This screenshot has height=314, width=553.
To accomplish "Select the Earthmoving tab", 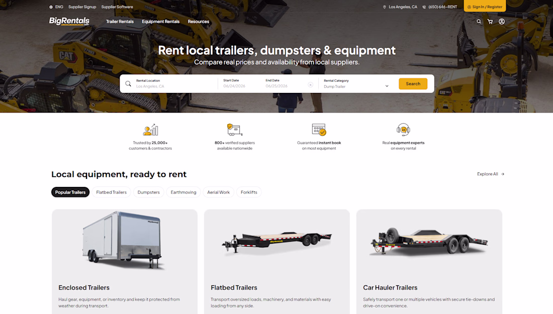I will [x=183, y=192].
